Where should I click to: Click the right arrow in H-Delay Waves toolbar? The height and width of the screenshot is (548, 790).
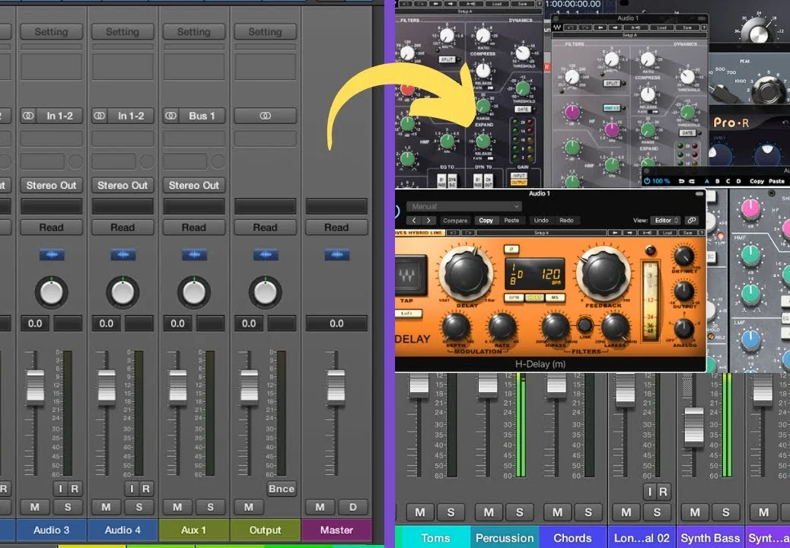coord(629,233)
